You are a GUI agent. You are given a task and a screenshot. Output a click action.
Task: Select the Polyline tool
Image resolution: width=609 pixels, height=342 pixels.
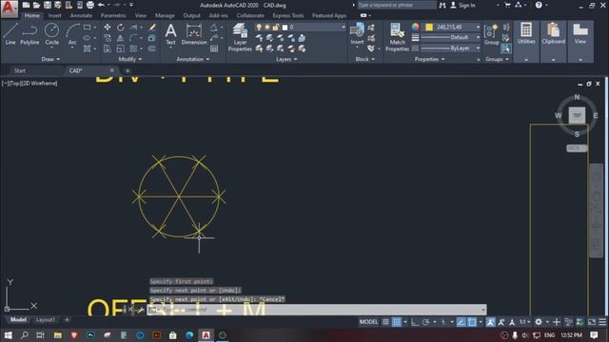(29, 34)
